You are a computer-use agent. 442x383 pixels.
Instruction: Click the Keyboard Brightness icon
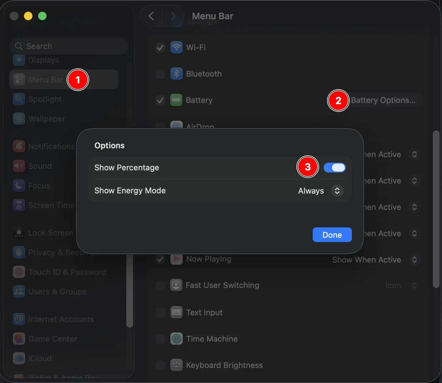tap(176, 365)
